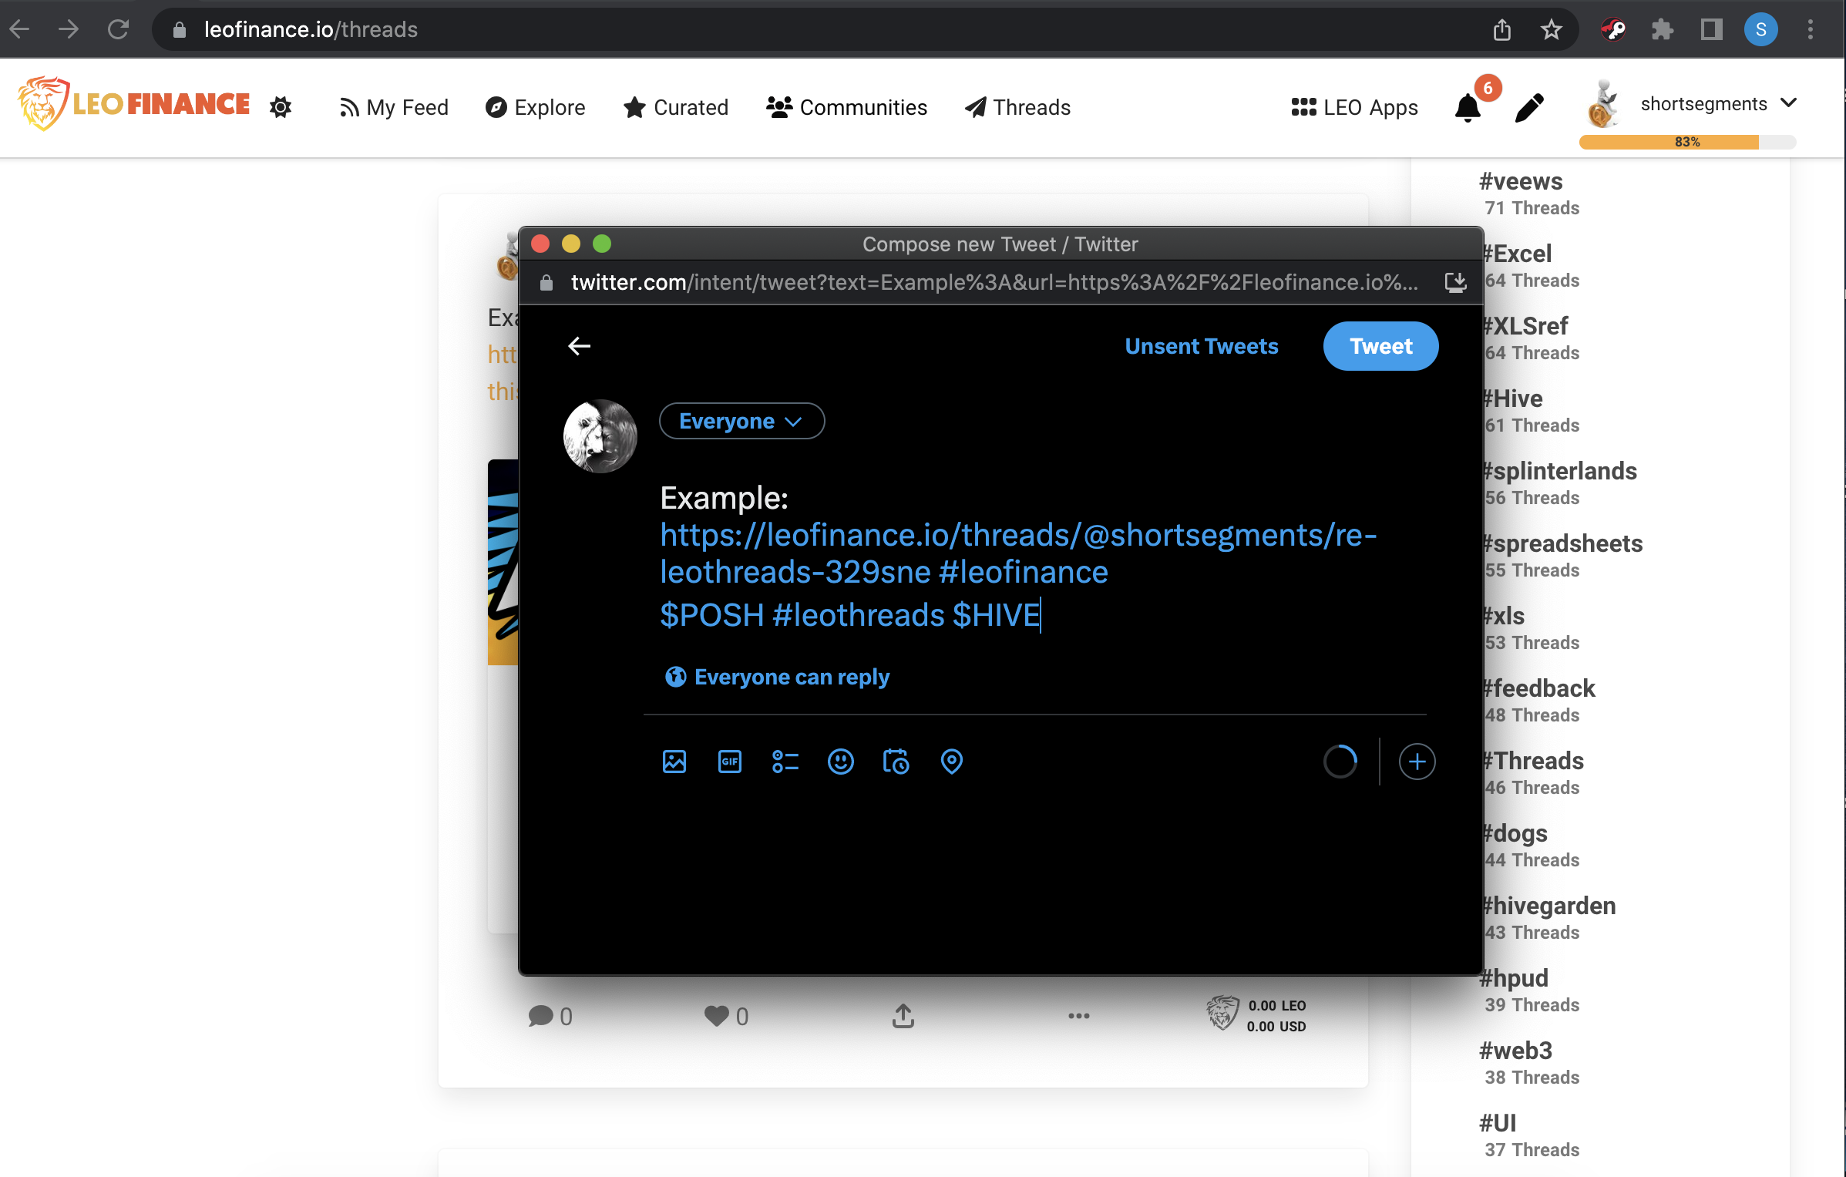Open Chrome profile avatar S

click(x=1760, y=30)
